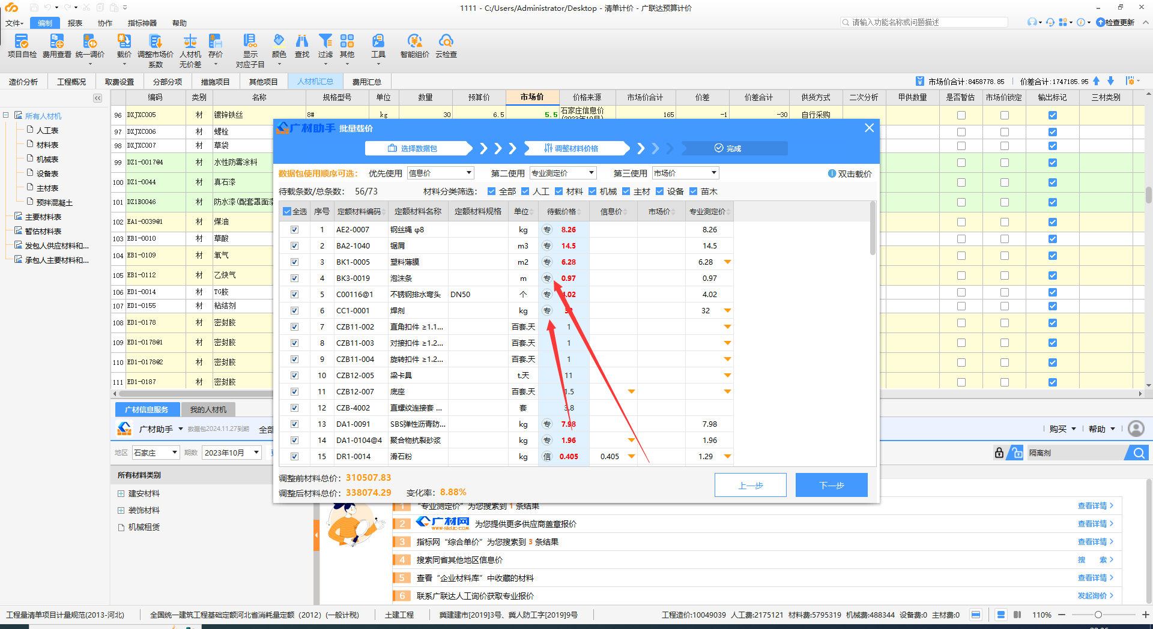Uncheck row 1 AE2-0007 checkbox
1153x629 pixels.
294,229
